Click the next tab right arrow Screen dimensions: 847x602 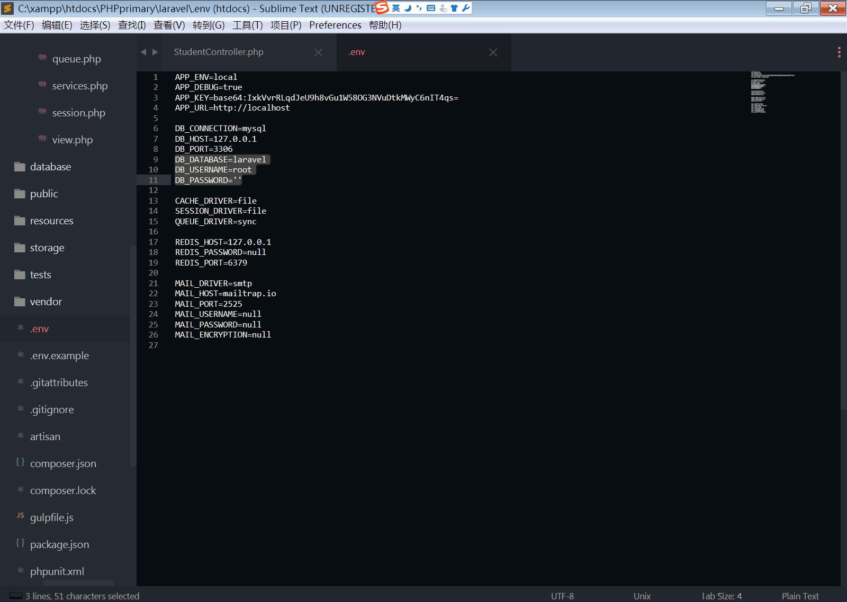[155, 52]
